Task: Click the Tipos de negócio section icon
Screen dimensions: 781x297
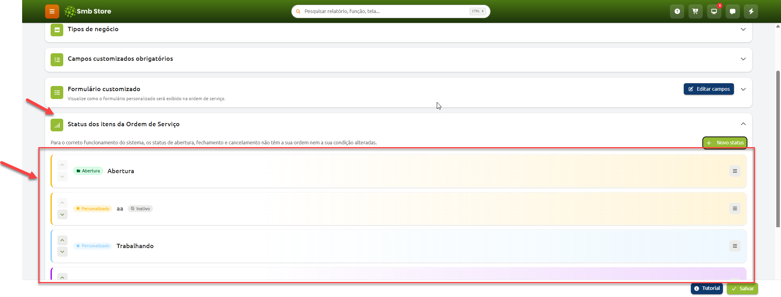Action: click(x=57, y=30)
